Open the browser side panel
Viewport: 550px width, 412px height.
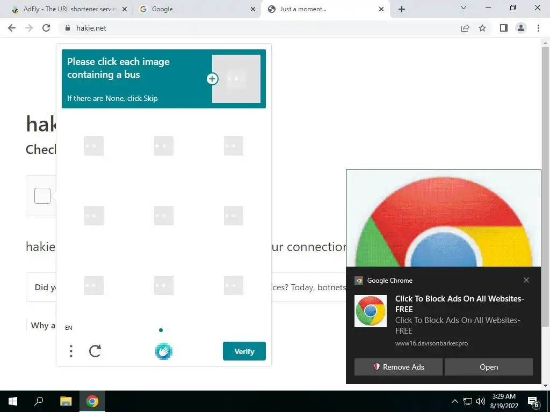point(504,28)
